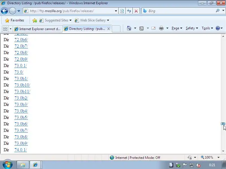The image size is (226, 169).
Task: Stop loading with the red X icon
Action: click(136, 11)
